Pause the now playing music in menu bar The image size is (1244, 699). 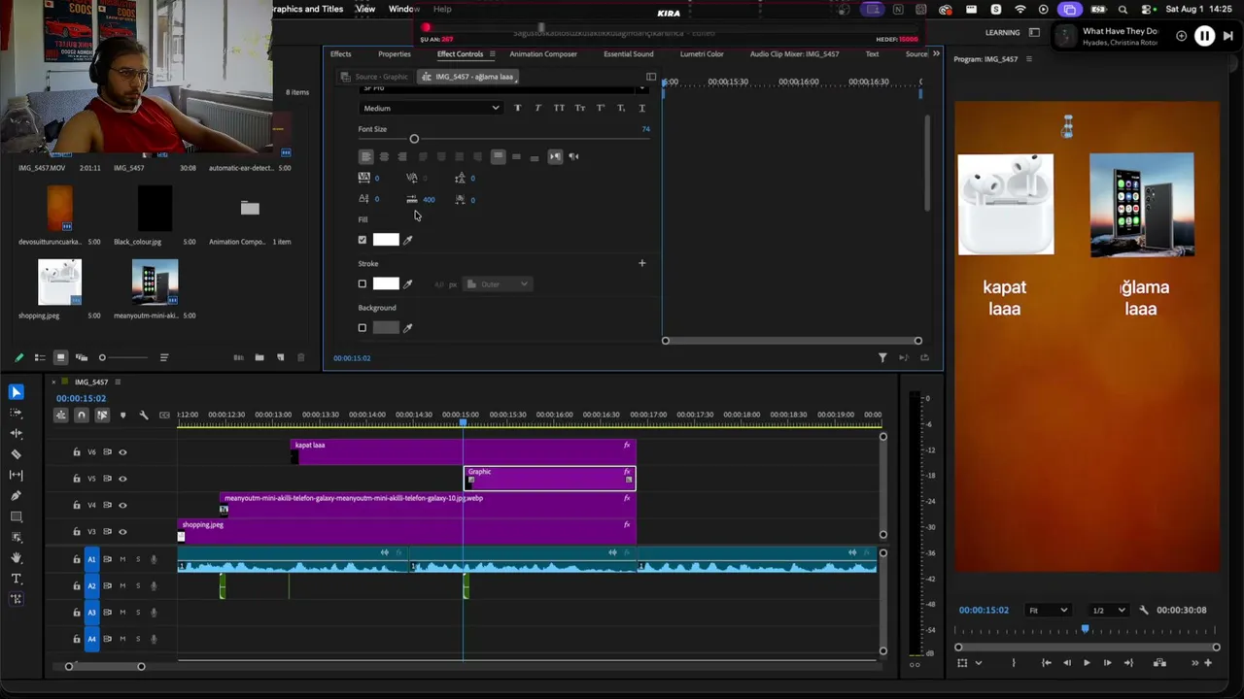[1204, 36]
